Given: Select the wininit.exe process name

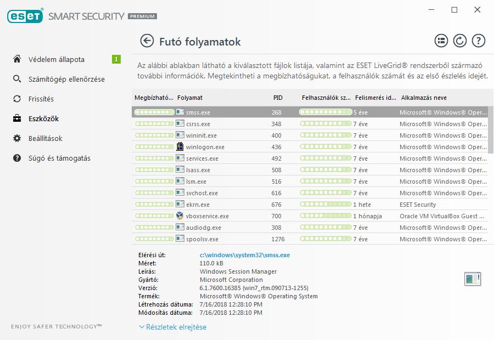Looking at the screenshot, I should (201, 135).
